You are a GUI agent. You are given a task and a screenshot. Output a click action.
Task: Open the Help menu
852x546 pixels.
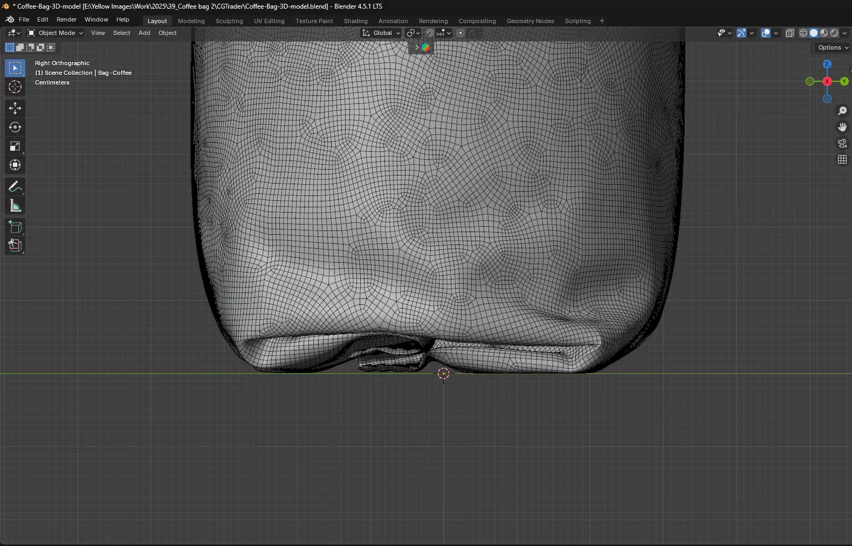tap(122, 19)
